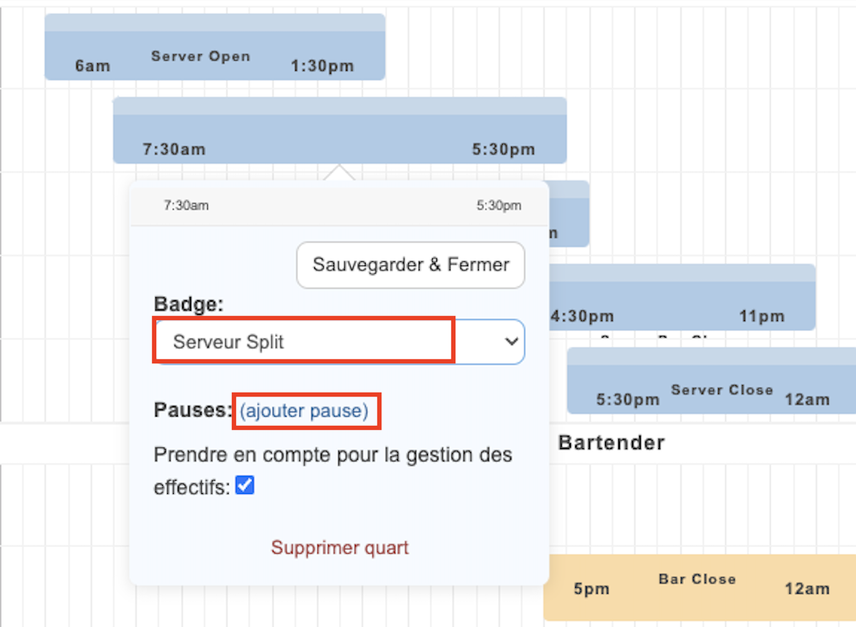Click the 11pm end time label
The width and height of the screenshot is (856, 627).
coord(761,316)
